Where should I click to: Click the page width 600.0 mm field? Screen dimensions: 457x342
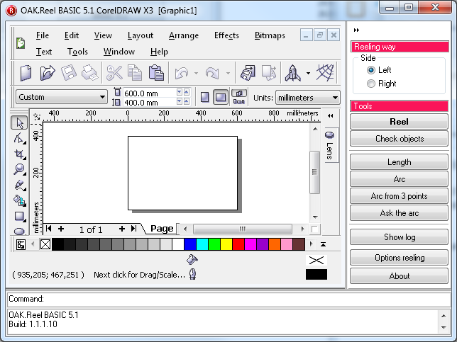149,93
